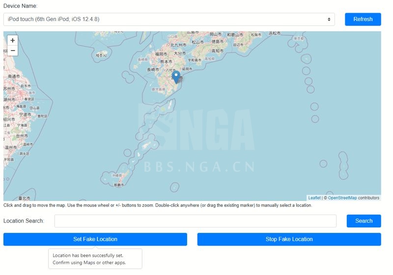Click the Refresh button
Screen dimensions: 393x275
pyautogui.click(x=363, y=19)
